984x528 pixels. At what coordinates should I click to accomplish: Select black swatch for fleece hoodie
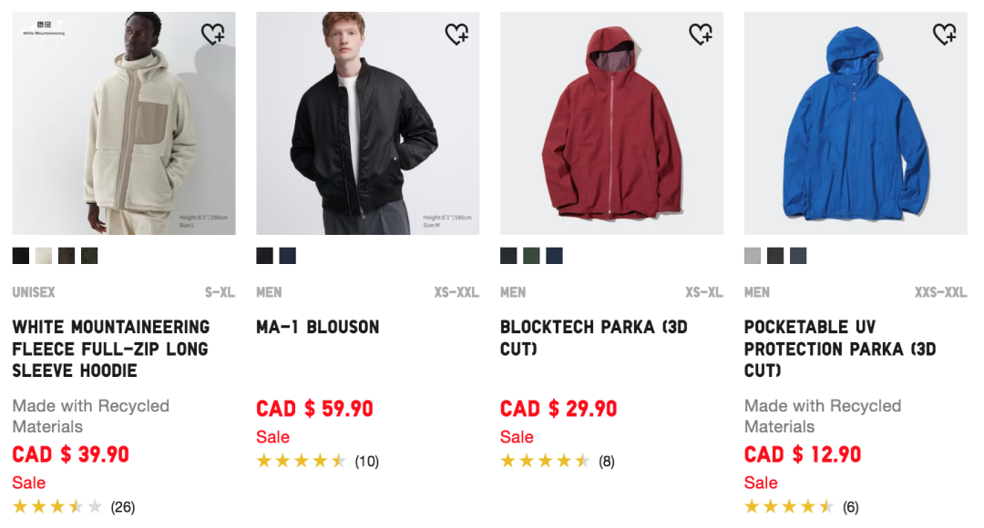pyautogui.click(x=21, y=256)
